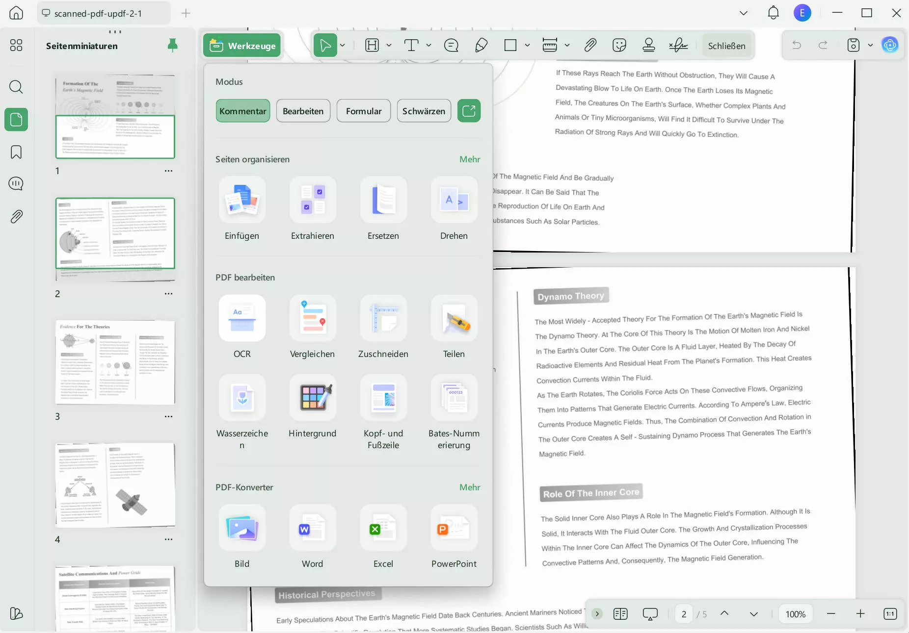Open the notifications bell
909x633 pixels.
tap(773, 13)
